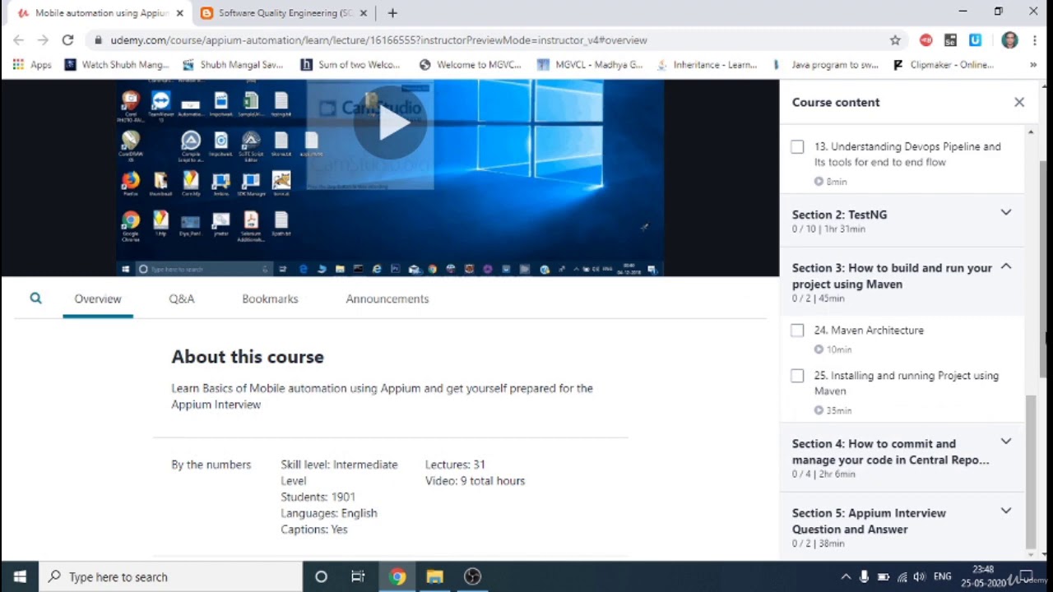Viewport: 1053px width, 592px height.
Task: Click the site lock icon in address bar
Action: coord(99,39)
